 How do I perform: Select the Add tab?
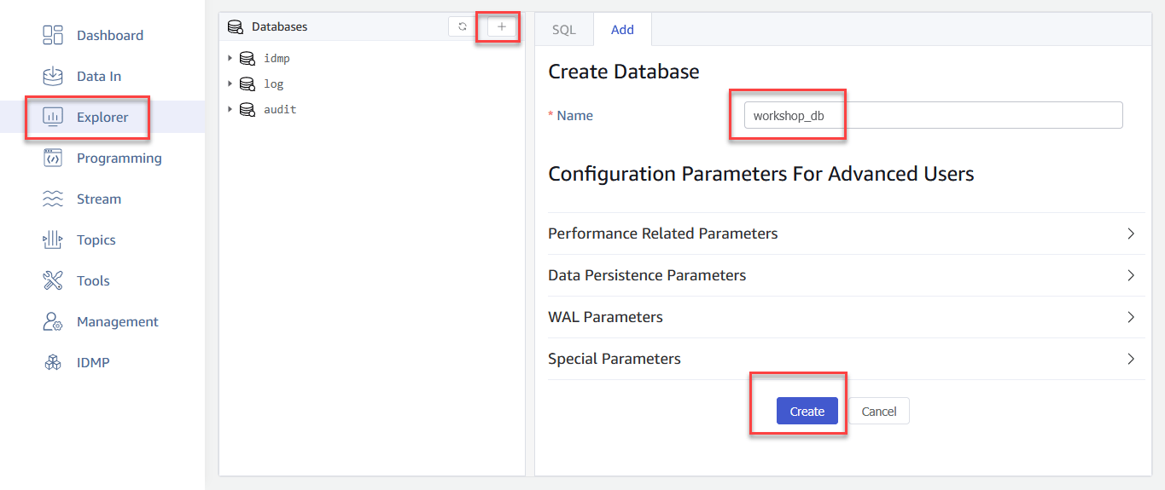(x=622, y=29)
